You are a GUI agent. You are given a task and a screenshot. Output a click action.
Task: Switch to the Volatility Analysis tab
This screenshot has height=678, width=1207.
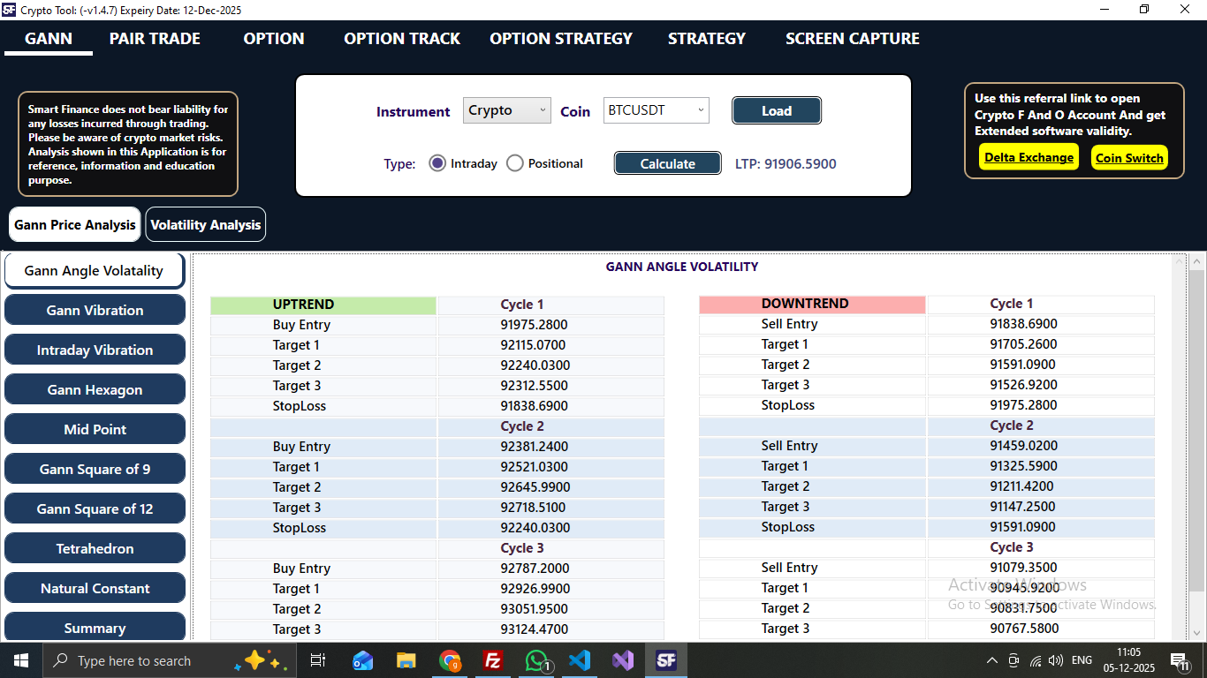205,224
